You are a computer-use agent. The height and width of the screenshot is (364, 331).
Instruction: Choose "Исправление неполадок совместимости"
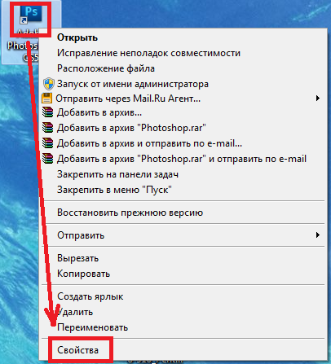pos(148,53)
